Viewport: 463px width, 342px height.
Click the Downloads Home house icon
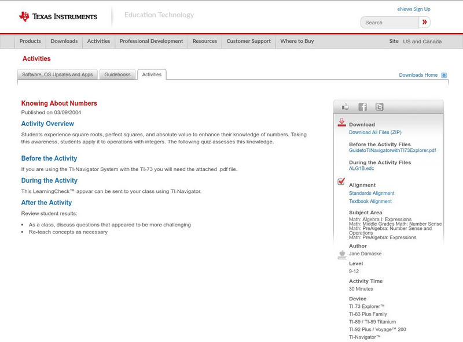tap(444, 75)
